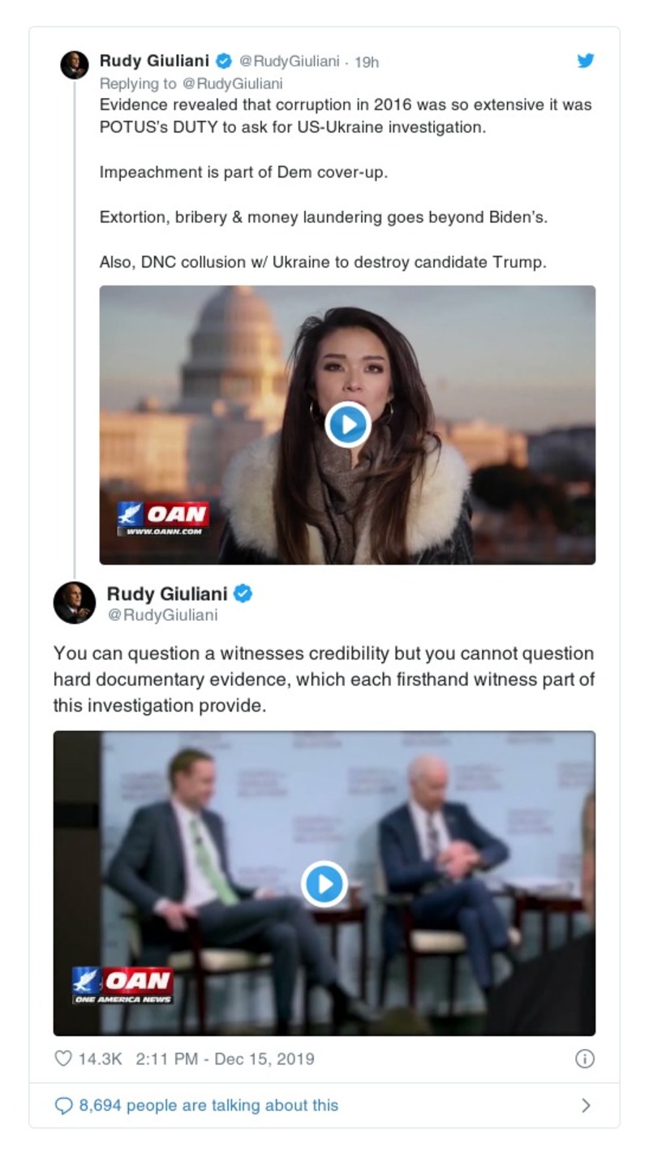Click the large avatar of the main tweet
Image resolution: width=649 pixels, height=1157 pixels.
(75, 603)
